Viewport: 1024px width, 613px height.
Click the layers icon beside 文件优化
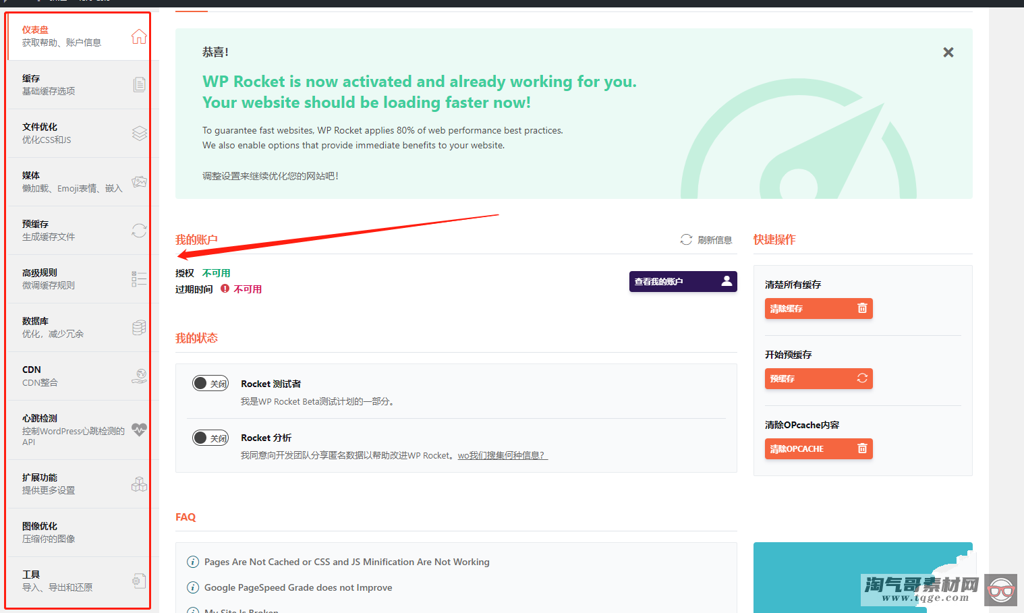point(139,133)
